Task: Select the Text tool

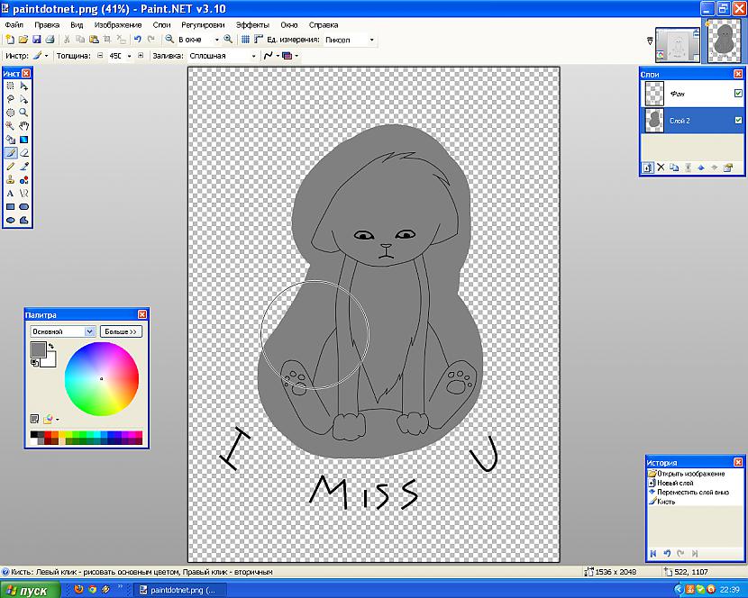Action: 10,193
